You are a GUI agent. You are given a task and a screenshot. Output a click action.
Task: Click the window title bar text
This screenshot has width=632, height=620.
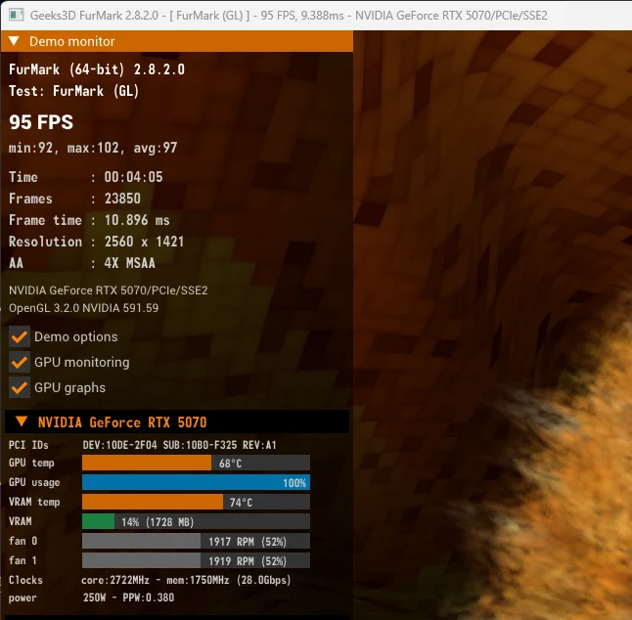(x=289, y=16)
